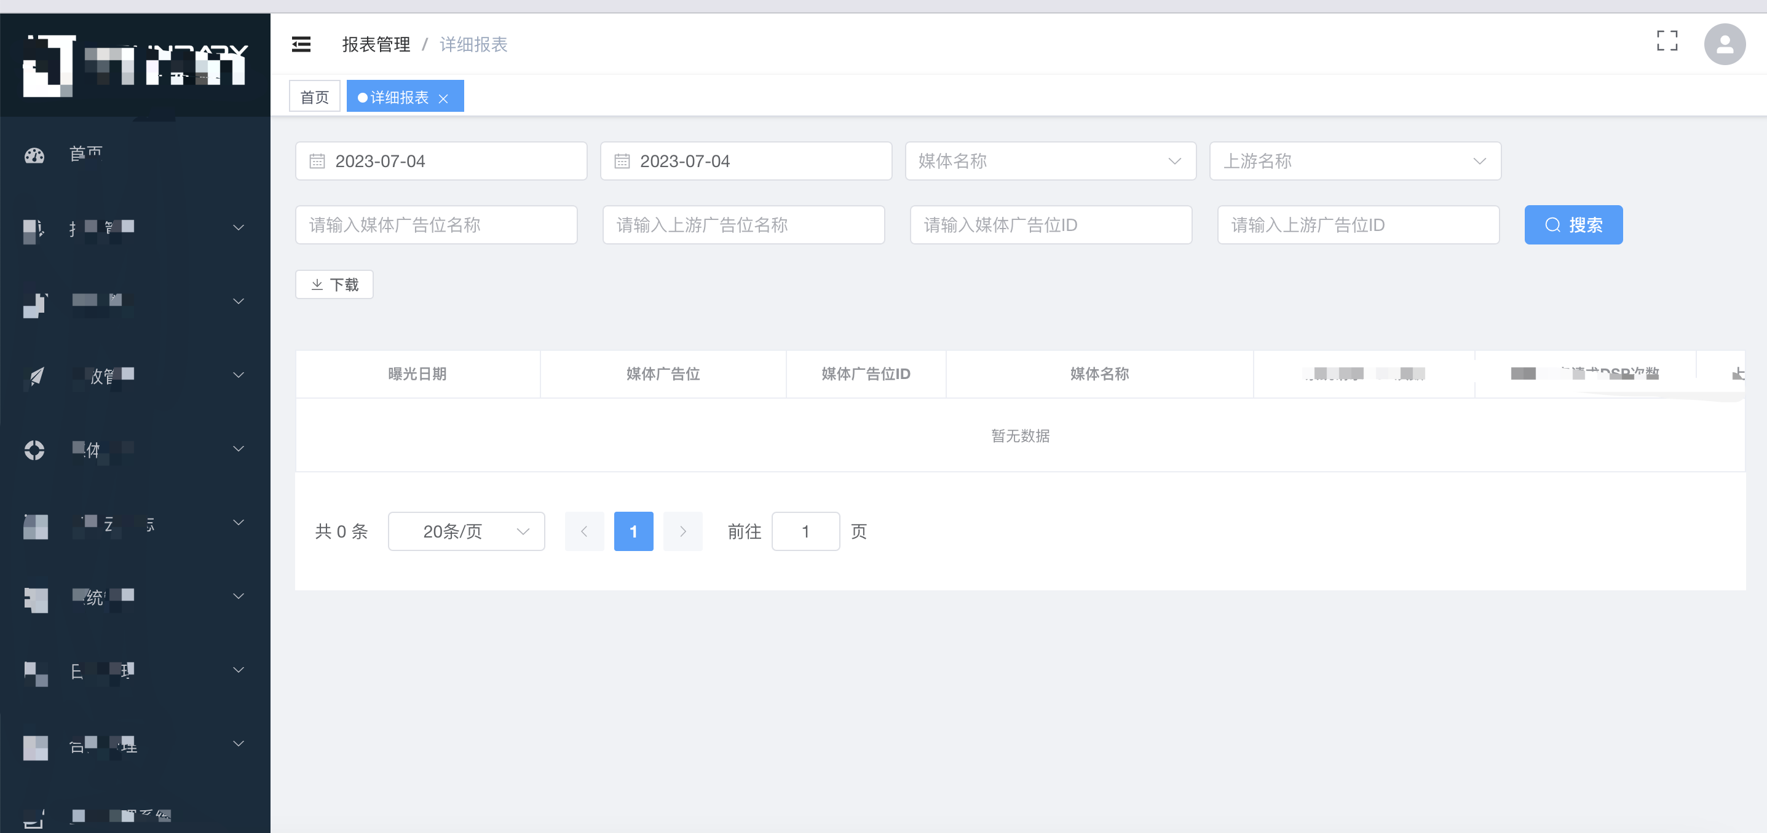Expand the eighth sidebar menu chevron
This screenshot has width=1767, height=833.
click(238, 670)
